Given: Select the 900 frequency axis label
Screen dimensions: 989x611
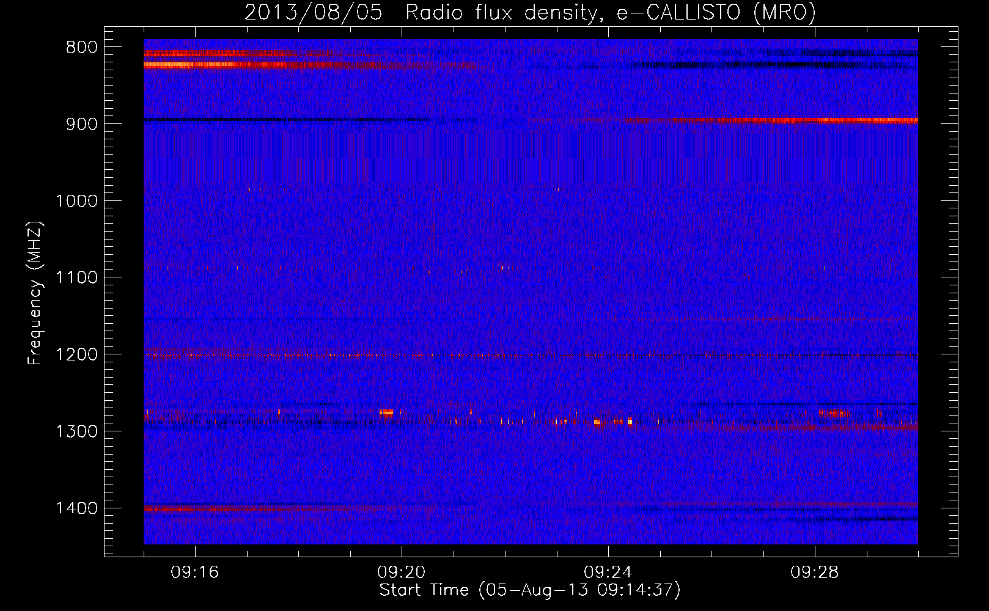Looking at the screenshot, I should [81, 124].
